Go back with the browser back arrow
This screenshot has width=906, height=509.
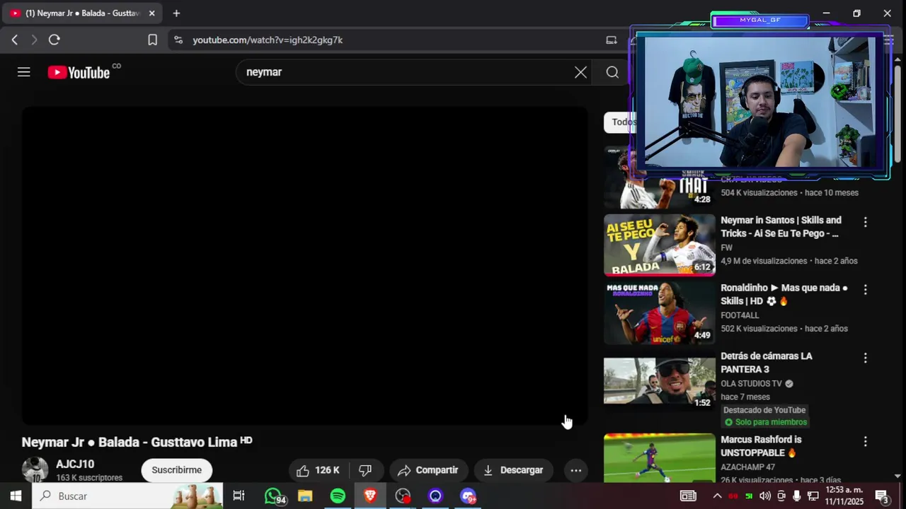coord(14,40)
